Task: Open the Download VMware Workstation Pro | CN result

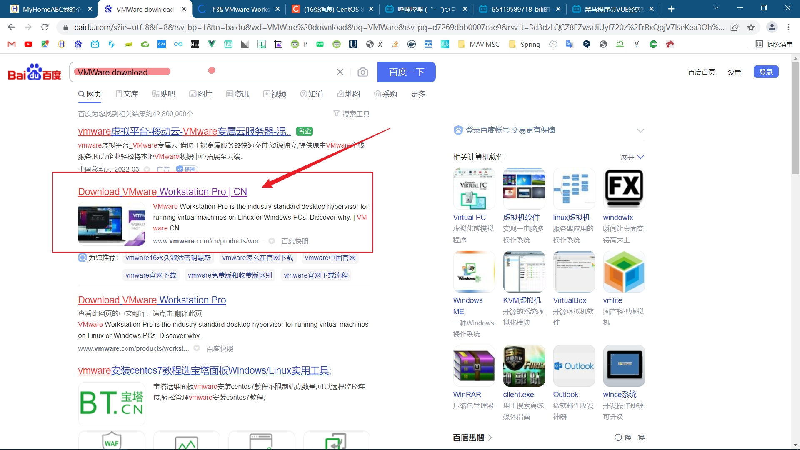Action: coord(162,192)
